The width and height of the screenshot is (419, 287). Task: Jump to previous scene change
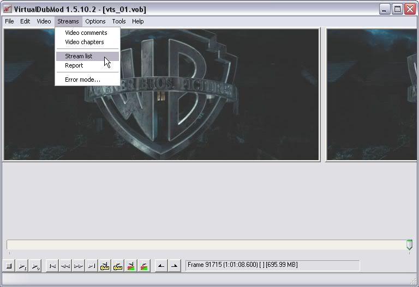click(131, 266)
